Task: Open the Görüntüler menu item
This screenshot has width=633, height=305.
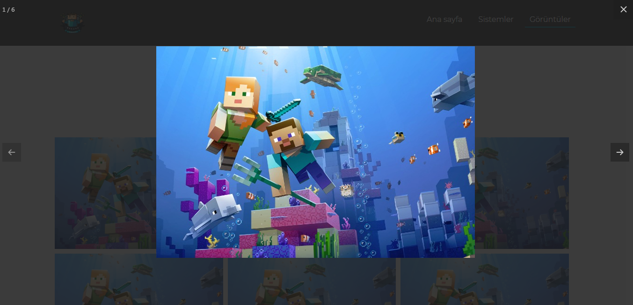Action: 550,20
